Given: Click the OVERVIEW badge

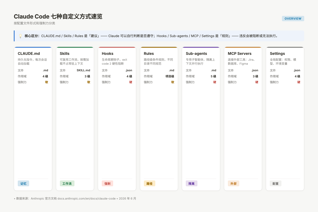Looking at the screenshot, I should [x=293, y=19].
